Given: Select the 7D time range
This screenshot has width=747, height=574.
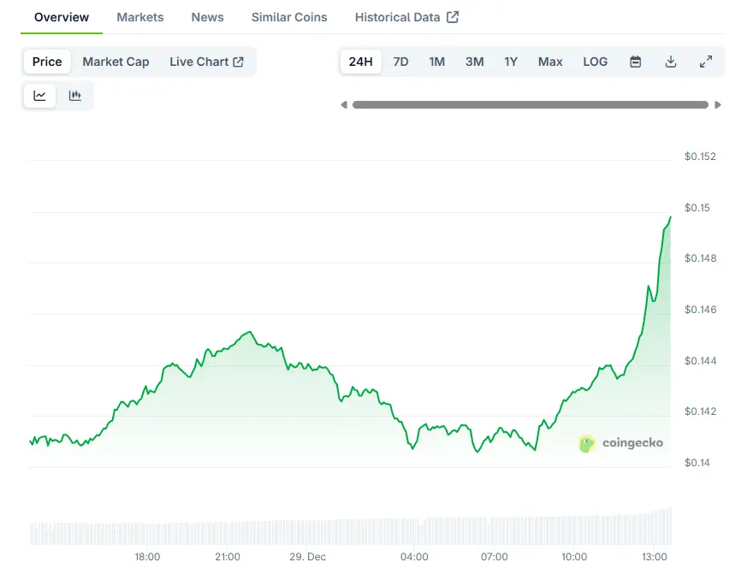Looking at the screenshot, I should [x=400, y=62].
